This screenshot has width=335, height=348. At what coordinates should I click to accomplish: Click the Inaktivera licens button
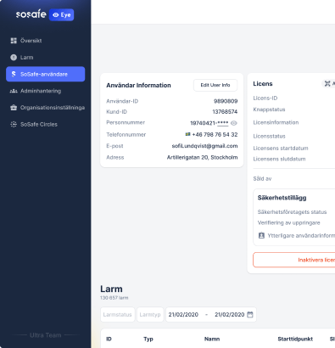(294, 260)
